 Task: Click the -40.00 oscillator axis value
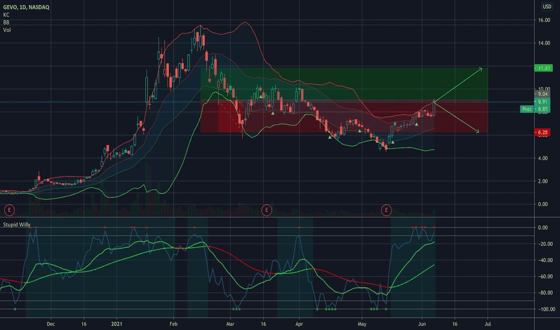pos(545,260)
